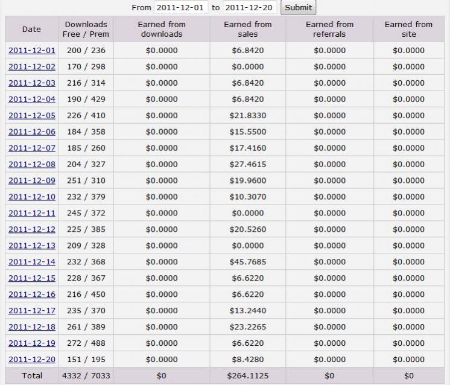Open the 2011-12-02 date link
Image resolution: width=450 pixels, height=385 pixels.
point(32,66)
